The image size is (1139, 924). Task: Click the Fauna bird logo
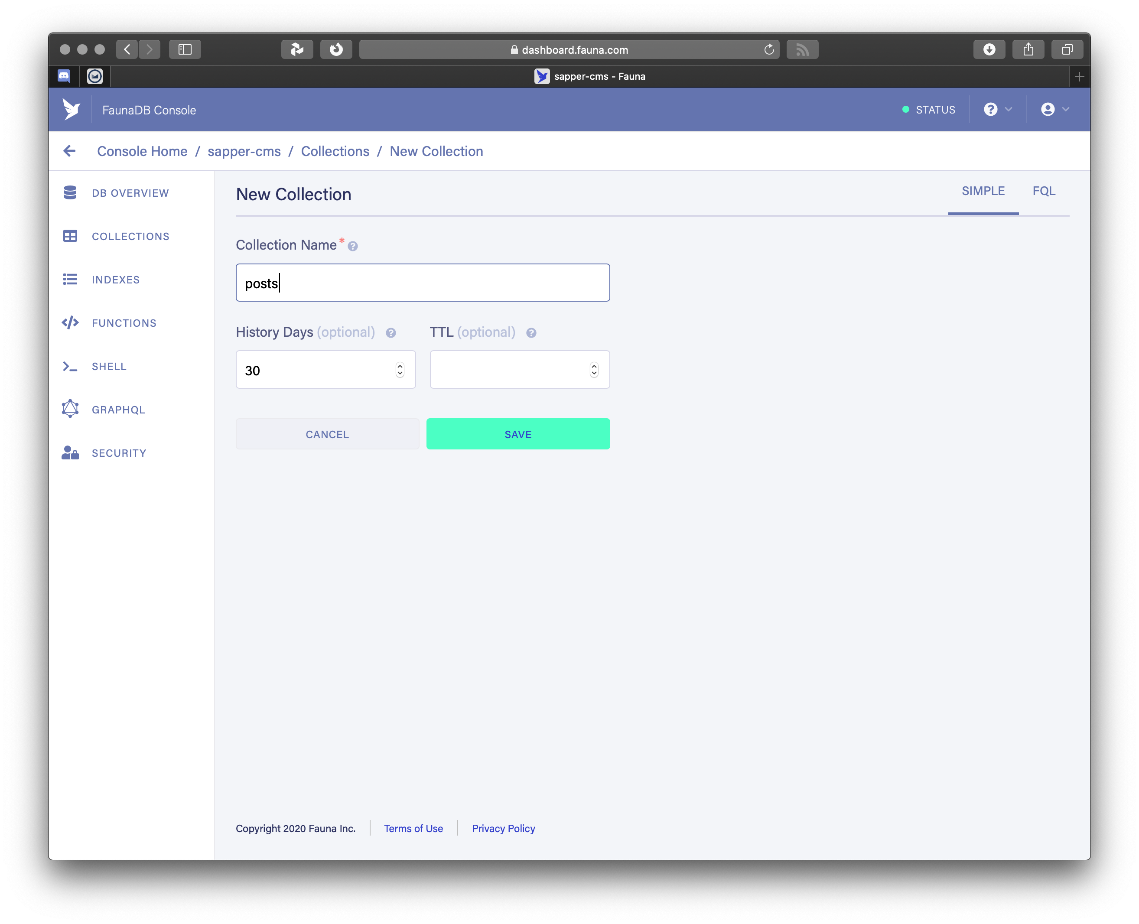tap(71, 110)
